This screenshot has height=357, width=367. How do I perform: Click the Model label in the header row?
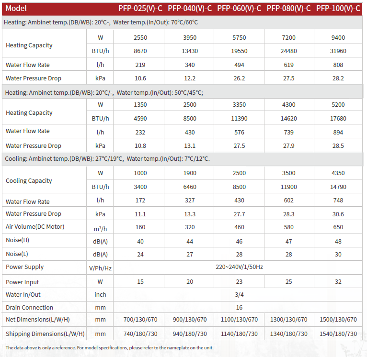[16, 8]
